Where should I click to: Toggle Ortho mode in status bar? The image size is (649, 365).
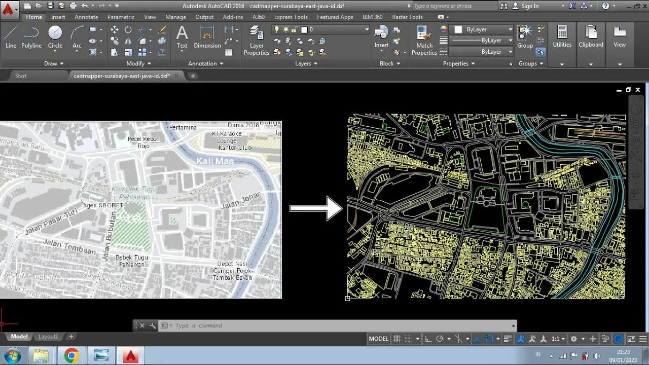tap(428, 339)
